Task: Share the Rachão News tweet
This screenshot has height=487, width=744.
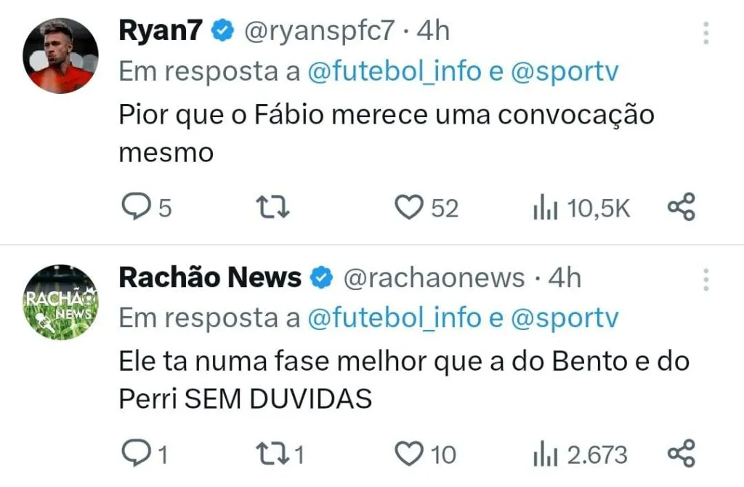Action: tap(681, 454)
